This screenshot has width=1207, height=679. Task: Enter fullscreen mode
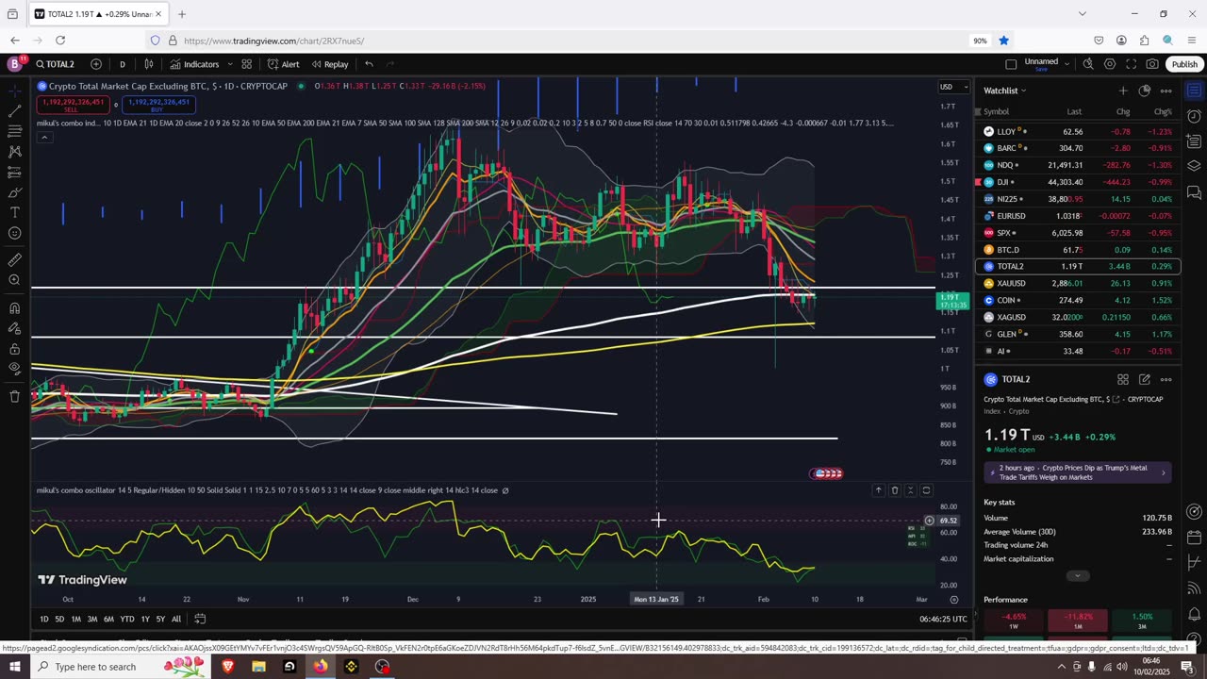pos(1132,64)
